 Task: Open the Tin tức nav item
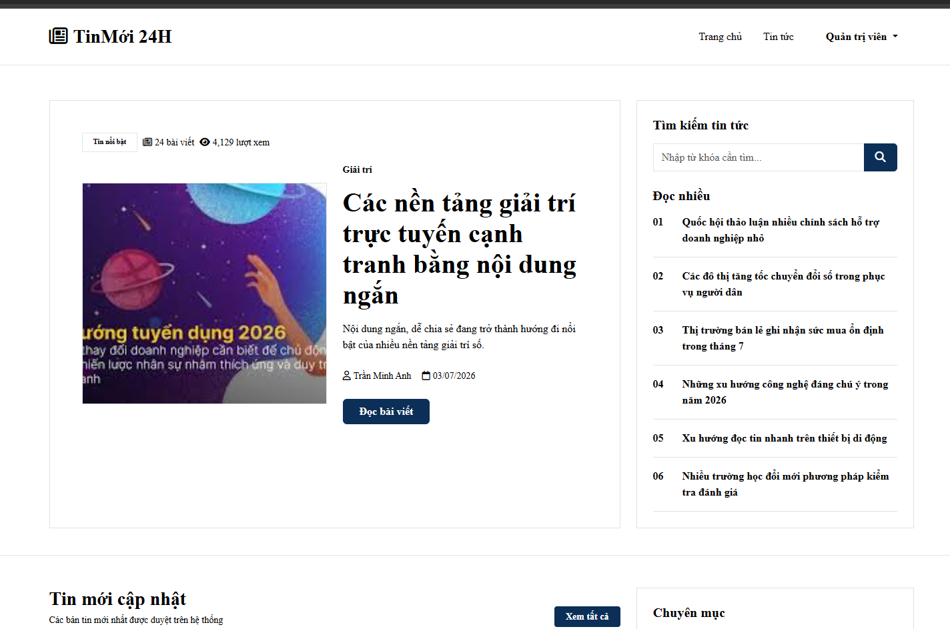pyautogui.click(x=779, y=37)
